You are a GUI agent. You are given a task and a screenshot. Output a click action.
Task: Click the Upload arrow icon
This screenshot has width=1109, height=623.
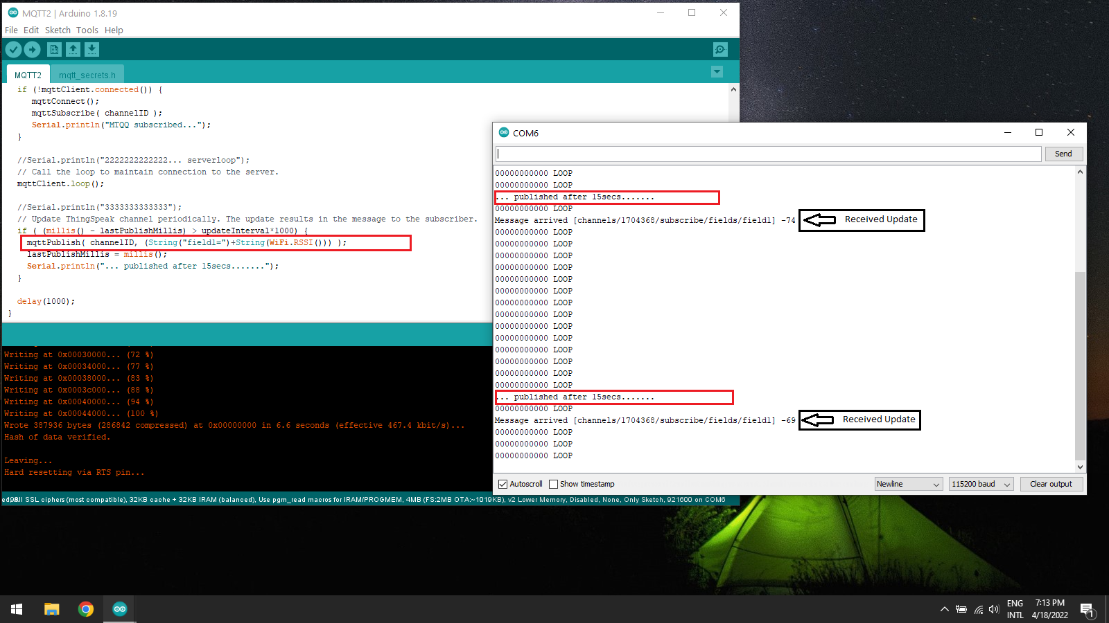click(33, 49)
